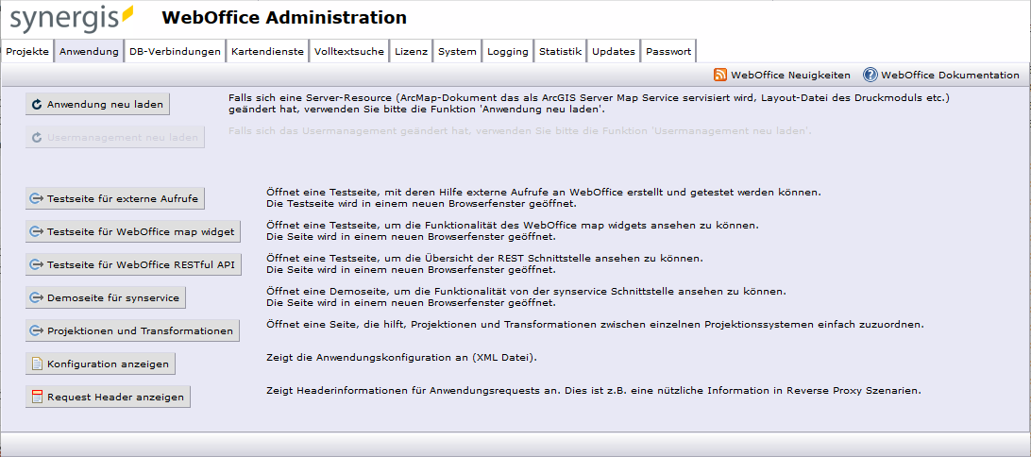1031x457 pixels.
Task: Click the description mentioning 'externe Aufrufe an WebOffice'
Action: (545, 198)
